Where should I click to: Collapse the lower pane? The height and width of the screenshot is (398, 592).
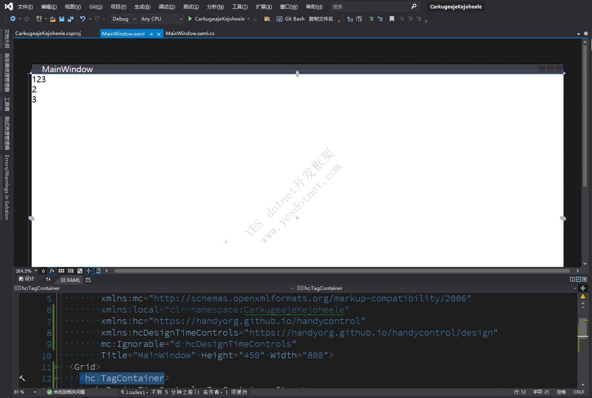[x=584, y=279]
